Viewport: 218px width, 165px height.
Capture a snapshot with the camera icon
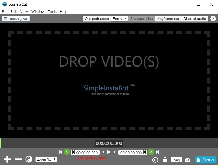[188, 160]
